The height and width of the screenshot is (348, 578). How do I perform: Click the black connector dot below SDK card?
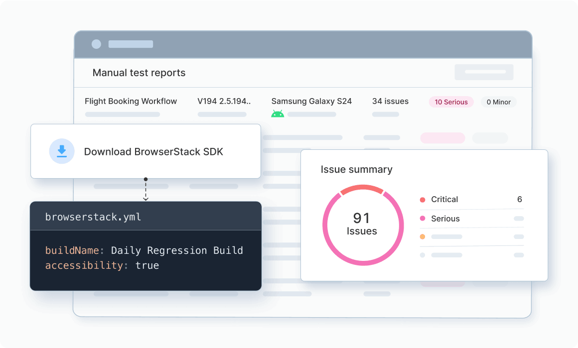tap(145, 179)
